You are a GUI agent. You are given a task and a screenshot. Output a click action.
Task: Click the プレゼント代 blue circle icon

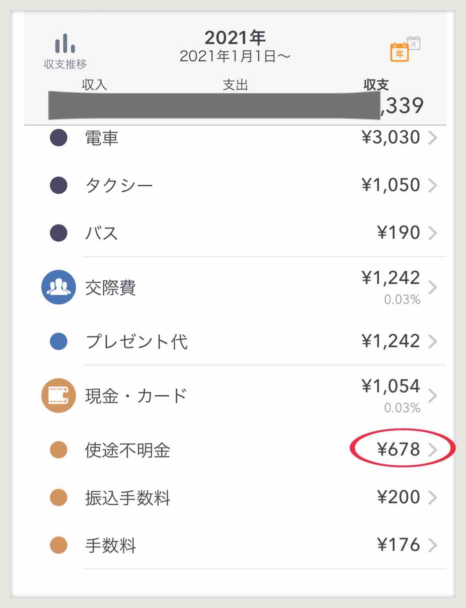58,341
